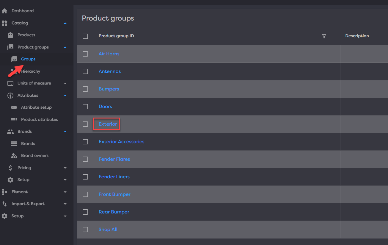Open the Hierarchy menu item
This screenshot has height=245, width=388.
pyautogui.click(x=31, y=71)
